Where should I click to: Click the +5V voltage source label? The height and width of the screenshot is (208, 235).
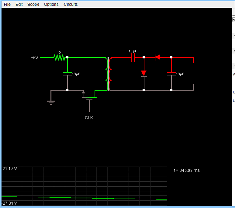[x=35, y=58]
